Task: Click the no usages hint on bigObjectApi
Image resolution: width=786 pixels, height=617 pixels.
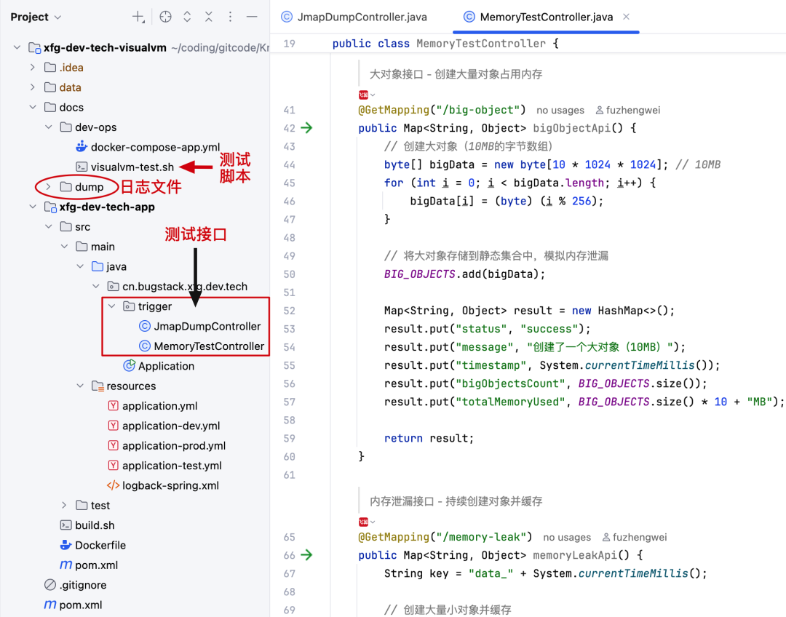Action: point(560,109)
